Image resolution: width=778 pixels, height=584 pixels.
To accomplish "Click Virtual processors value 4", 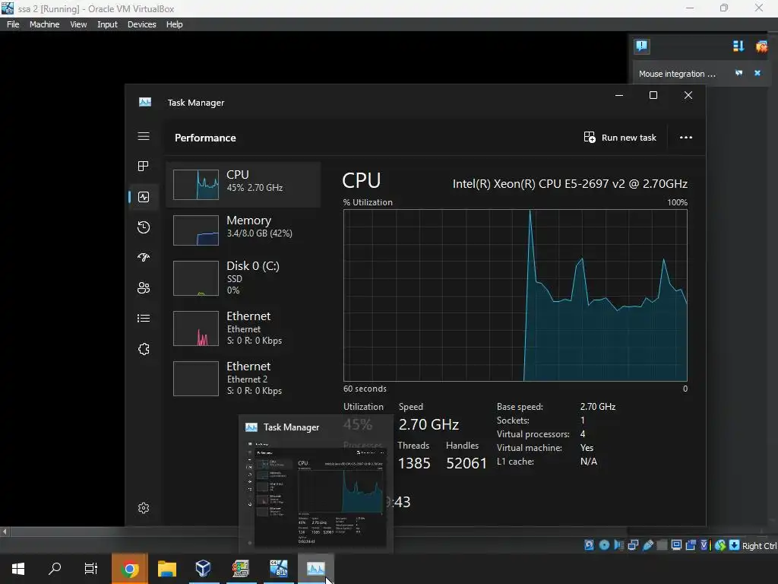I will pos(583,434).
